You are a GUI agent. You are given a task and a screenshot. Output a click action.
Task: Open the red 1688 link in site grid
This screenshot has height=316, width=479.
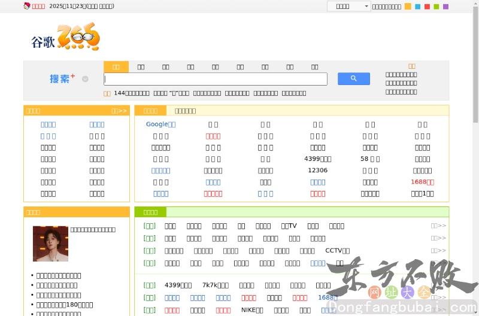pos(422,182)
